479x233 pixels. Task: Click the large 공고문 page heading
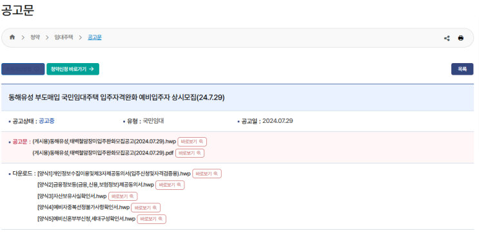point(17,10)
